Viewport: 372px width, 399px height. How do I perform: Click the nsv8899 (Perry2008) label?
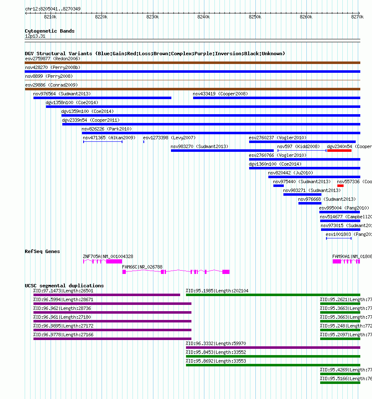tap(49, 76)
